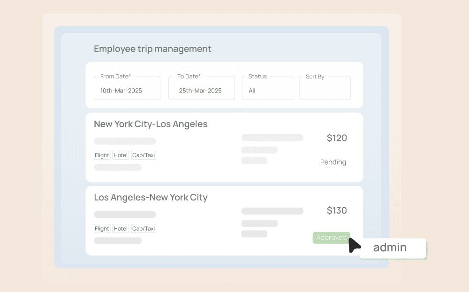Click Cab/Taxi tag in first trip
The width and height of the screenshot is (469, 292).
click(x=144, y=155)
